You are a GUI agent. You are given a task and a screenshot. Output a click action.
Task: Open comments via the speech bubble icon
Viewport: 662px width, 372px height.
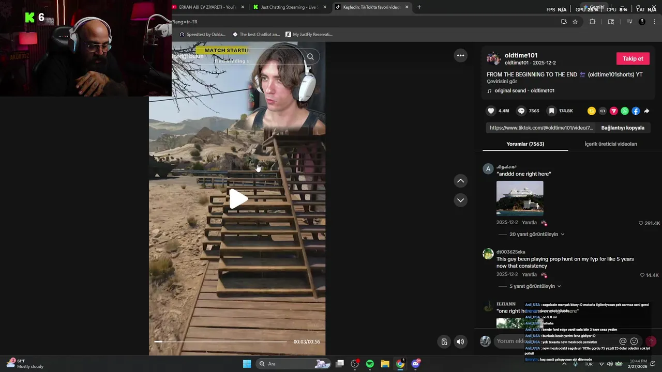(521, 111)
